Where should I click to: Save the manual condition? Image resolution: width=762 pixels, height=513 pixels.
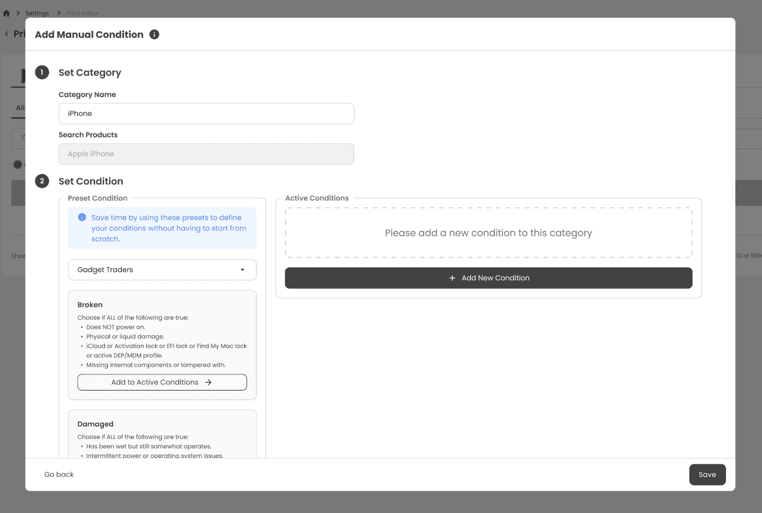[x=707, y=474]
